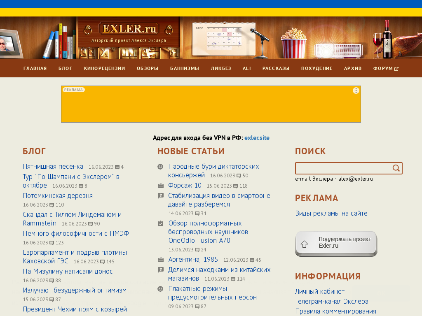Open post На Мизулину написали донос

[x=68, y=272]
